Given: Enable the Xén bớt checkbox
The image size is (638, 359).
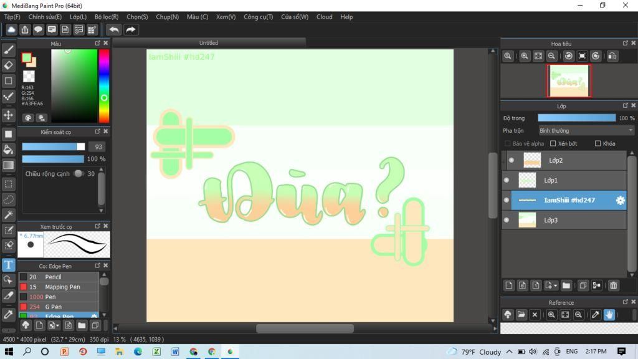Looking at the screenshot, I should click(553, 143).
